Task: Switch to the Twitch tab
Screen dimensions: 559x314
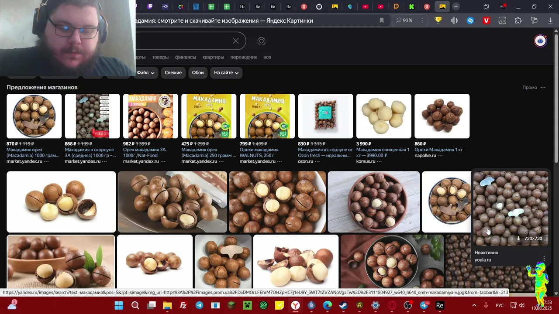Action: pos(150,7)
